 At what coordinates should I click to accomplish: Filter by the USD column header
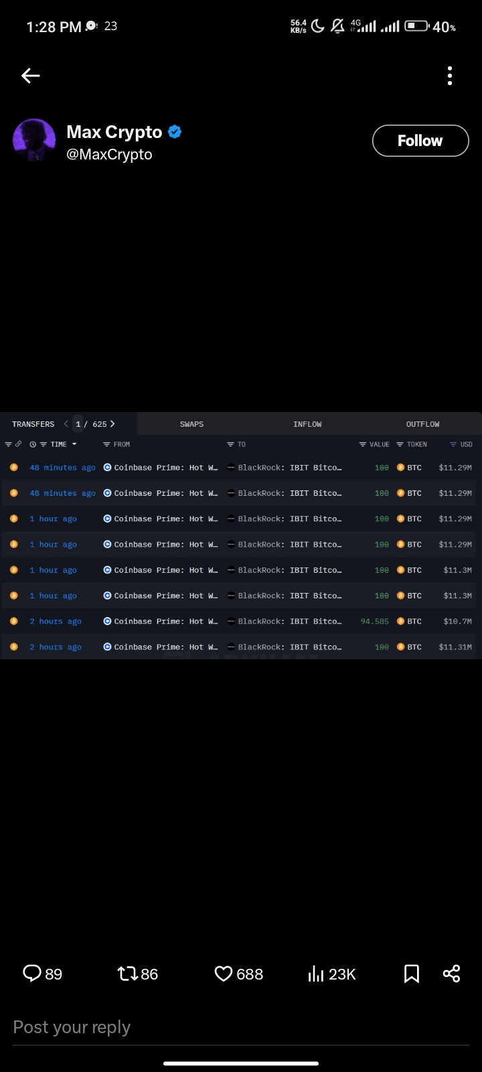point(461,444)
